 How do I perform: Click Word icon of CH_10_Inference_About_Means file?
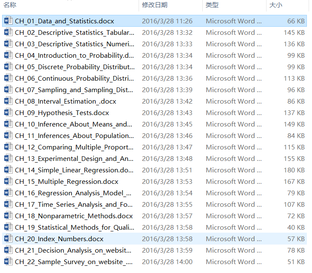[9, 124]
